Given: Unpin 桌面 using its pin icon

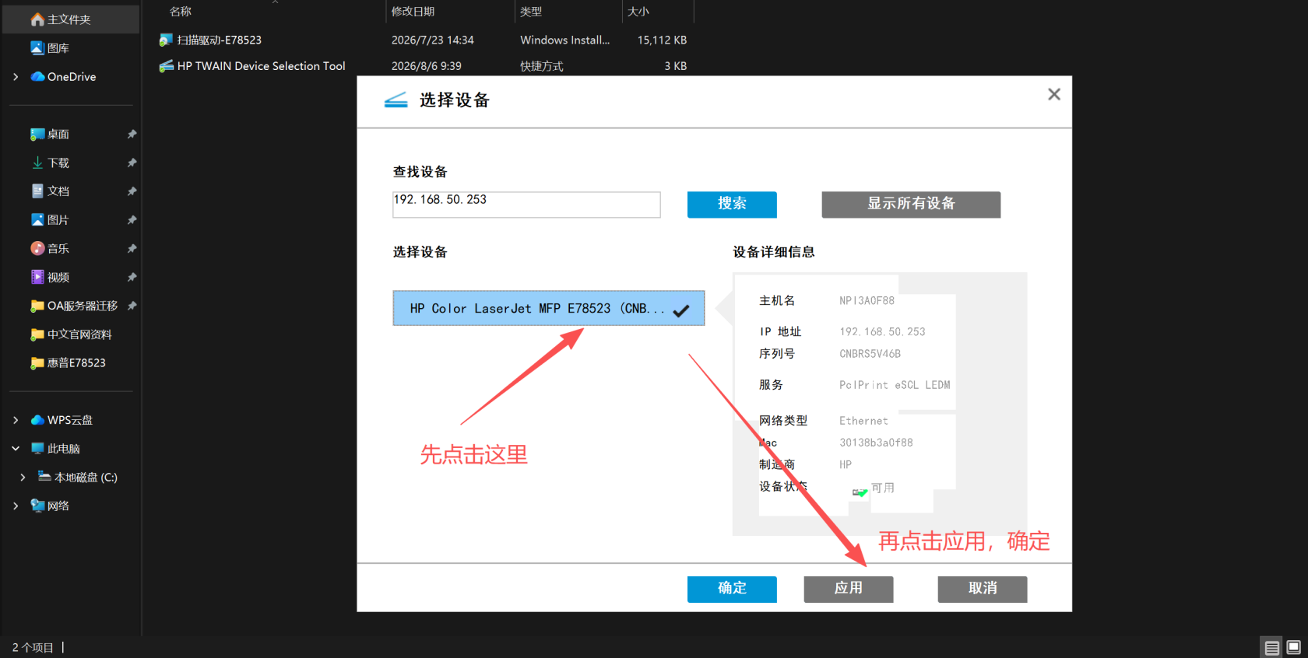Looking at the screenshot, I should click(132, 134).
